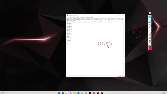Open the Windows Start menu
This screenshot has width=167, height=94.
pos(59,93)
